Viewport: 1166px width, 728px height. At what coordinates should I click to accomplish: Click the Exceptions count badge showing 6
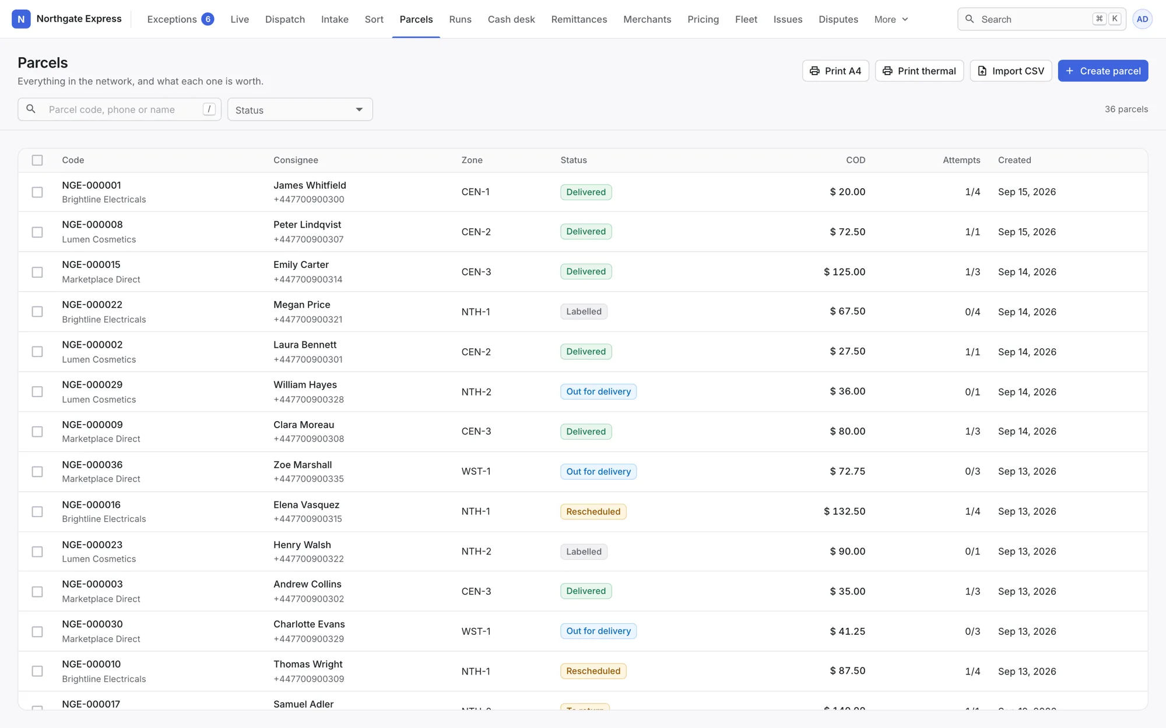(x=208, y=19)
